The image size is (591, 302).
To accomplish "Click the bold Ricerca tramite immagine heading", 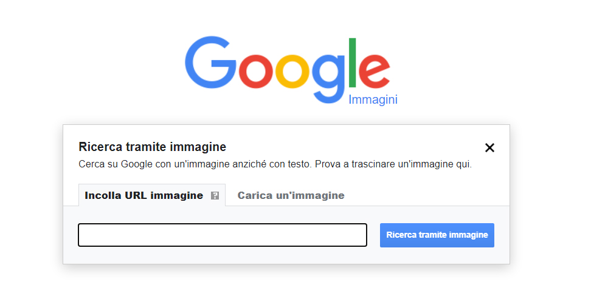I will [x=153, y=147].
